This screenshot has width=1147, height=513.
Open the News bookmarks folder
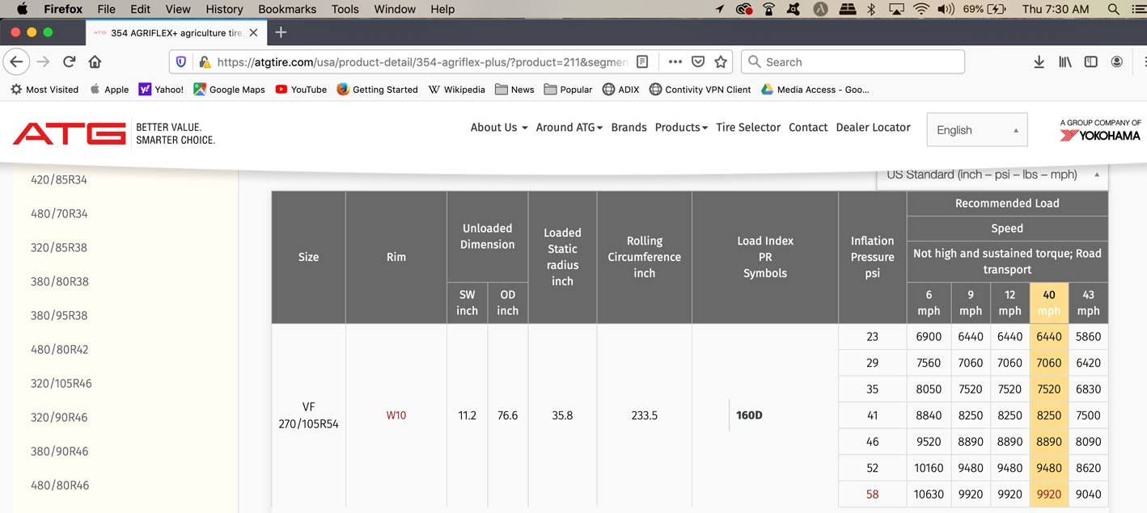[x=514, y=90]
